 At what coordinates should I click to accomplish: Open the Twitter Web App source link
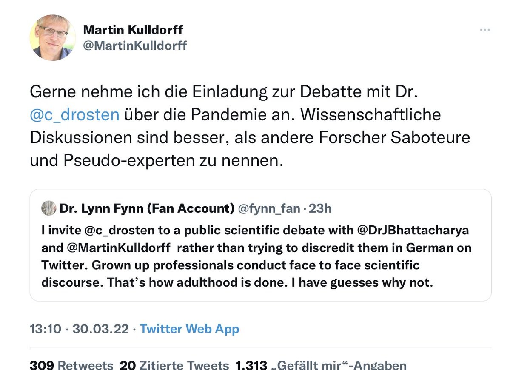[x=189, y=329]
